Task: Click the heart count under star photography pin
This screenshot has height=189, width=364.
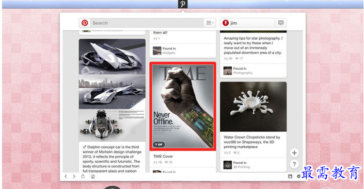Action: (x=239, y=59)
